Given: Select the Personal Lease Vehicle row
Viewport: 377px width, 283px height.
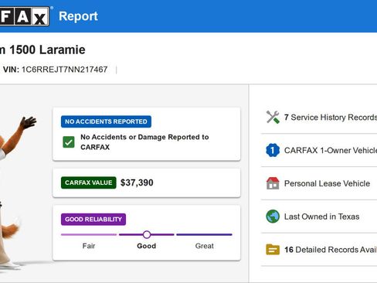Looking at the screenshot, I should (x=319, y=183).
